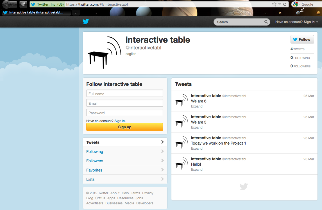Open the Favorites sidebar item
Image resolution: width=322 pixels, height=210 pixels.
click(125, 170)
